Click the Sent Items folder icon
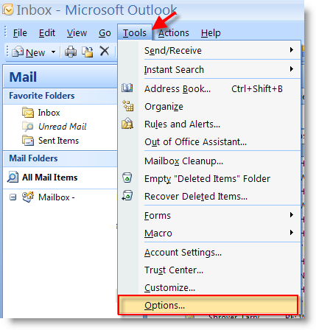The image size is (316, 330). click(x=28, y=141)
